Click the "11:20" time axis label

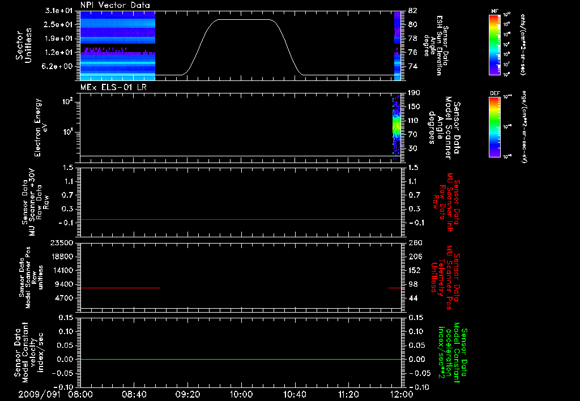pyautogui.click(x=348, y=395)
